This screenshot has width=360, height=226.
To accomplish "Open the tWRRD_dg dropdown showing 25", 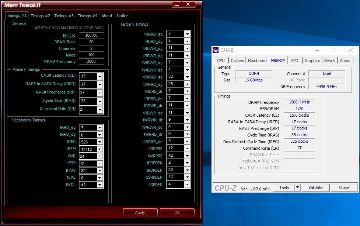I will pos(187,84).
